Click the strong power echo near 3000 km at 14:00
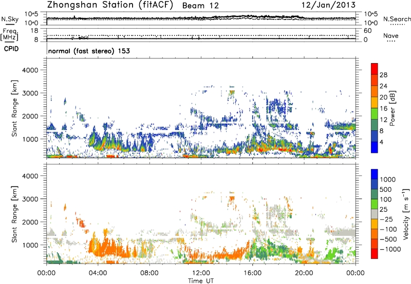 232,92
